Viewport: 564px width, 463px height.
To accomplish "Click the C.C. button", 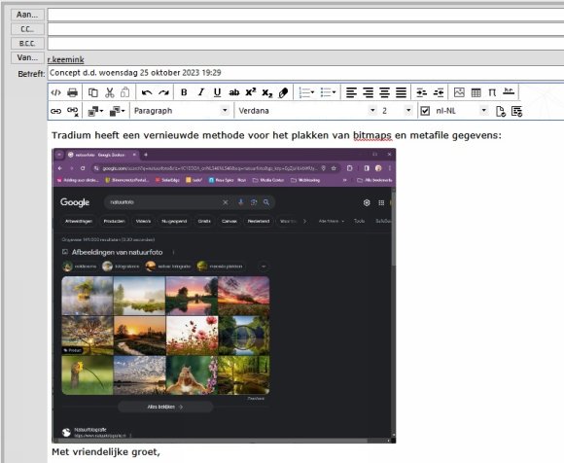I will click(x=27, y=29).
